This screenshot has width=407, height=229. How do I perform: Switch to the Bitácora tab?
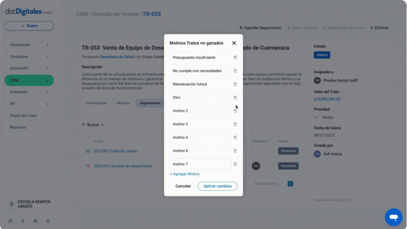(123, 103)
